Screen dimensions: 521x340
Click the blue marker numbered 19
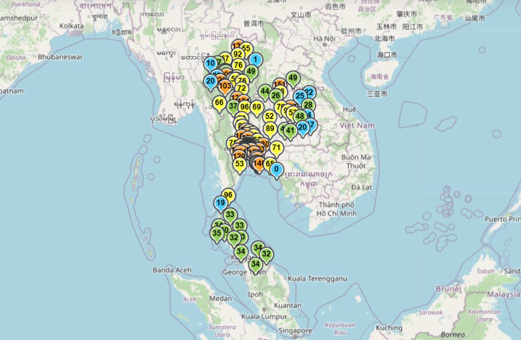tap(220, 203)
